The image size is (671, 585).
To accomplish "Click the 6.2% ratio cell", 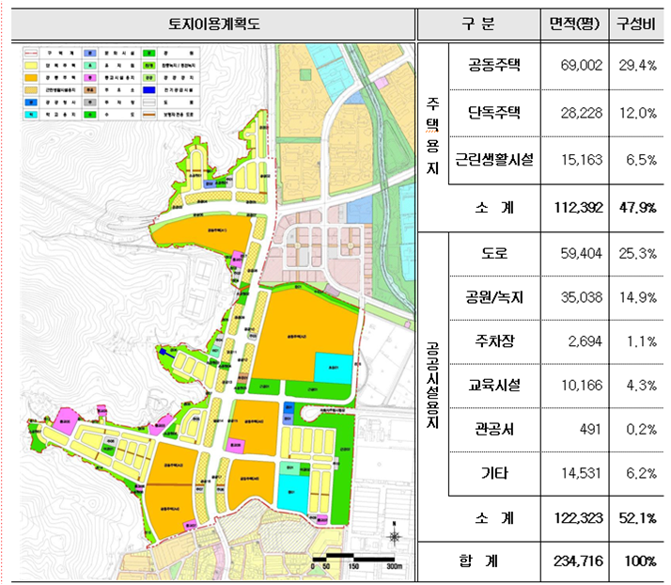I will coord(642,474).
